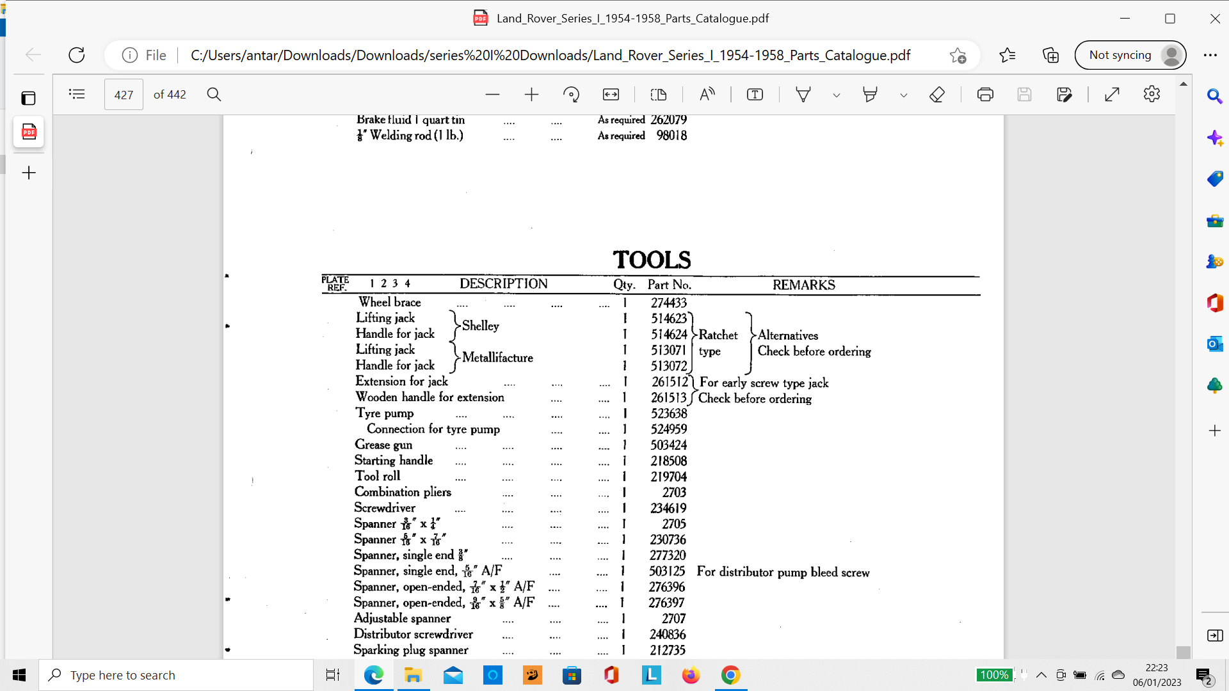Open the browser Settings and more menu
1229x691 pixels.
pyautogui.click(x=1210, y=55)
